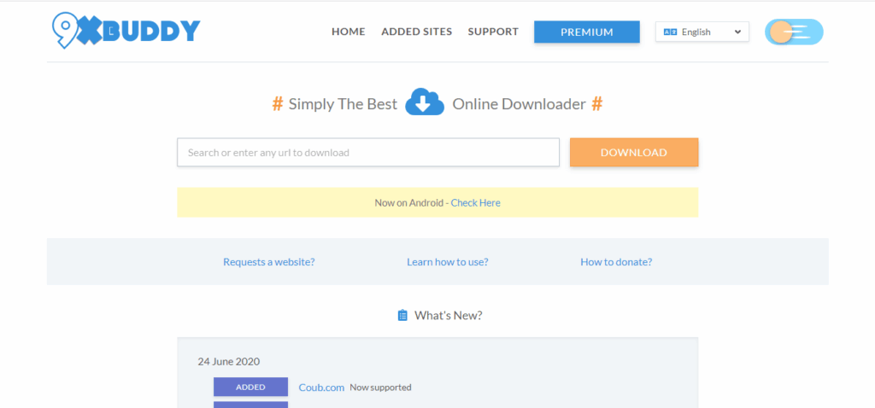Toggle the dark mode switch
Image resolution: width=875 pixels, height=408 pixels.
[x=794, y=32]
